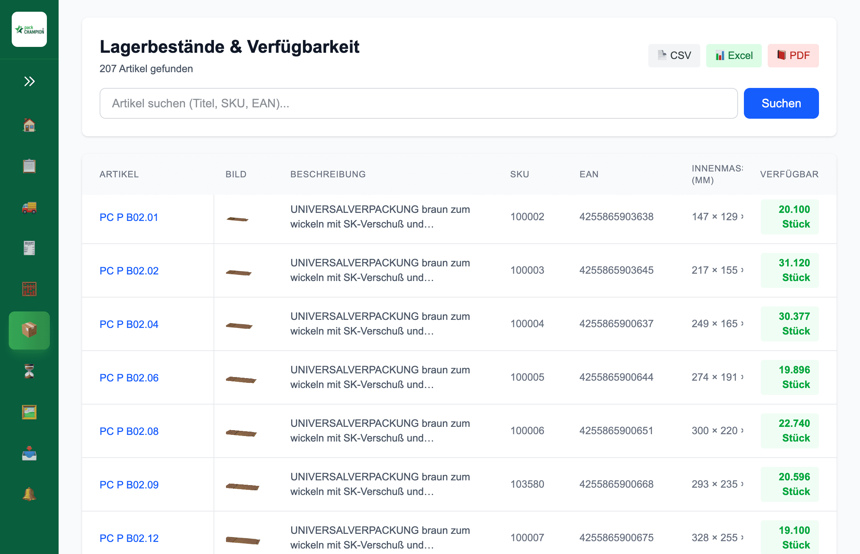Click the 30.377 Stück availability badge
The height and width of the screenshot is (554, 860).
coord(790,324)
